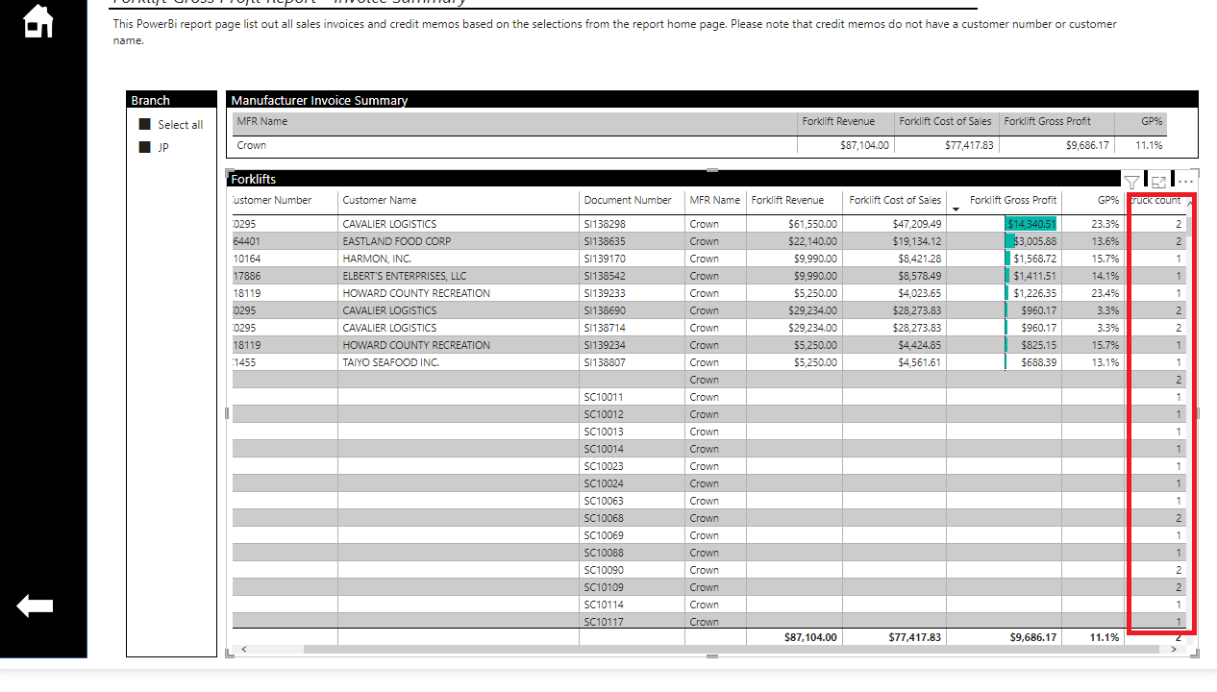The image size is (1217, 692).
Task: Select document number SI138714
Action: click(604, 328)
